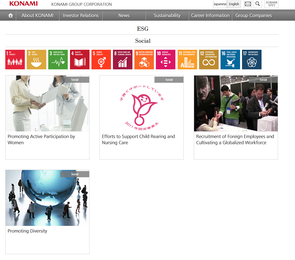Open Recruitment of Foreign Employees article link
The image size is (295, 260).
pyautogui.click(x=235, y=140)
